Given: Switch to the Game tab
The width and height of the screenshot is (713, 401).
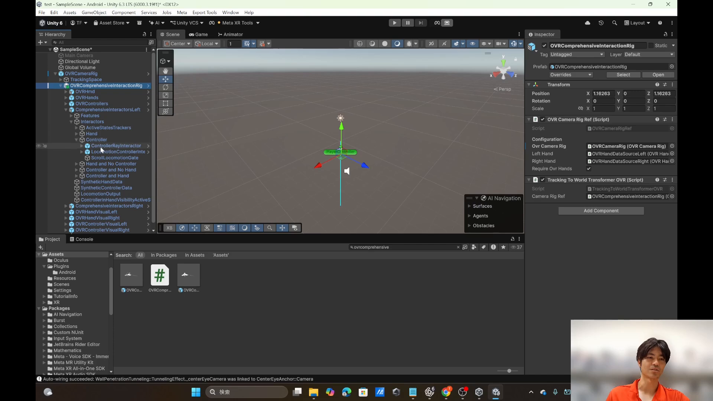Looking at the screenshot, I should [x=198, y=34].
